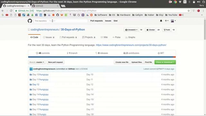Image resolution: width=206 pixels, height=116 pixels.
Task: Open the Projects tab
Action: click(89, 37)
